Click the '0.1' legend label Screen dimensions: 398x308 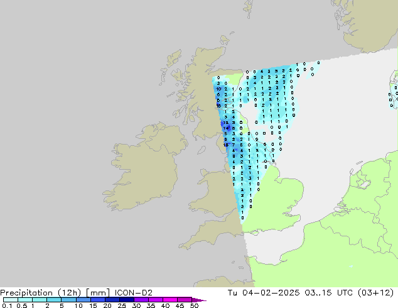7,305
